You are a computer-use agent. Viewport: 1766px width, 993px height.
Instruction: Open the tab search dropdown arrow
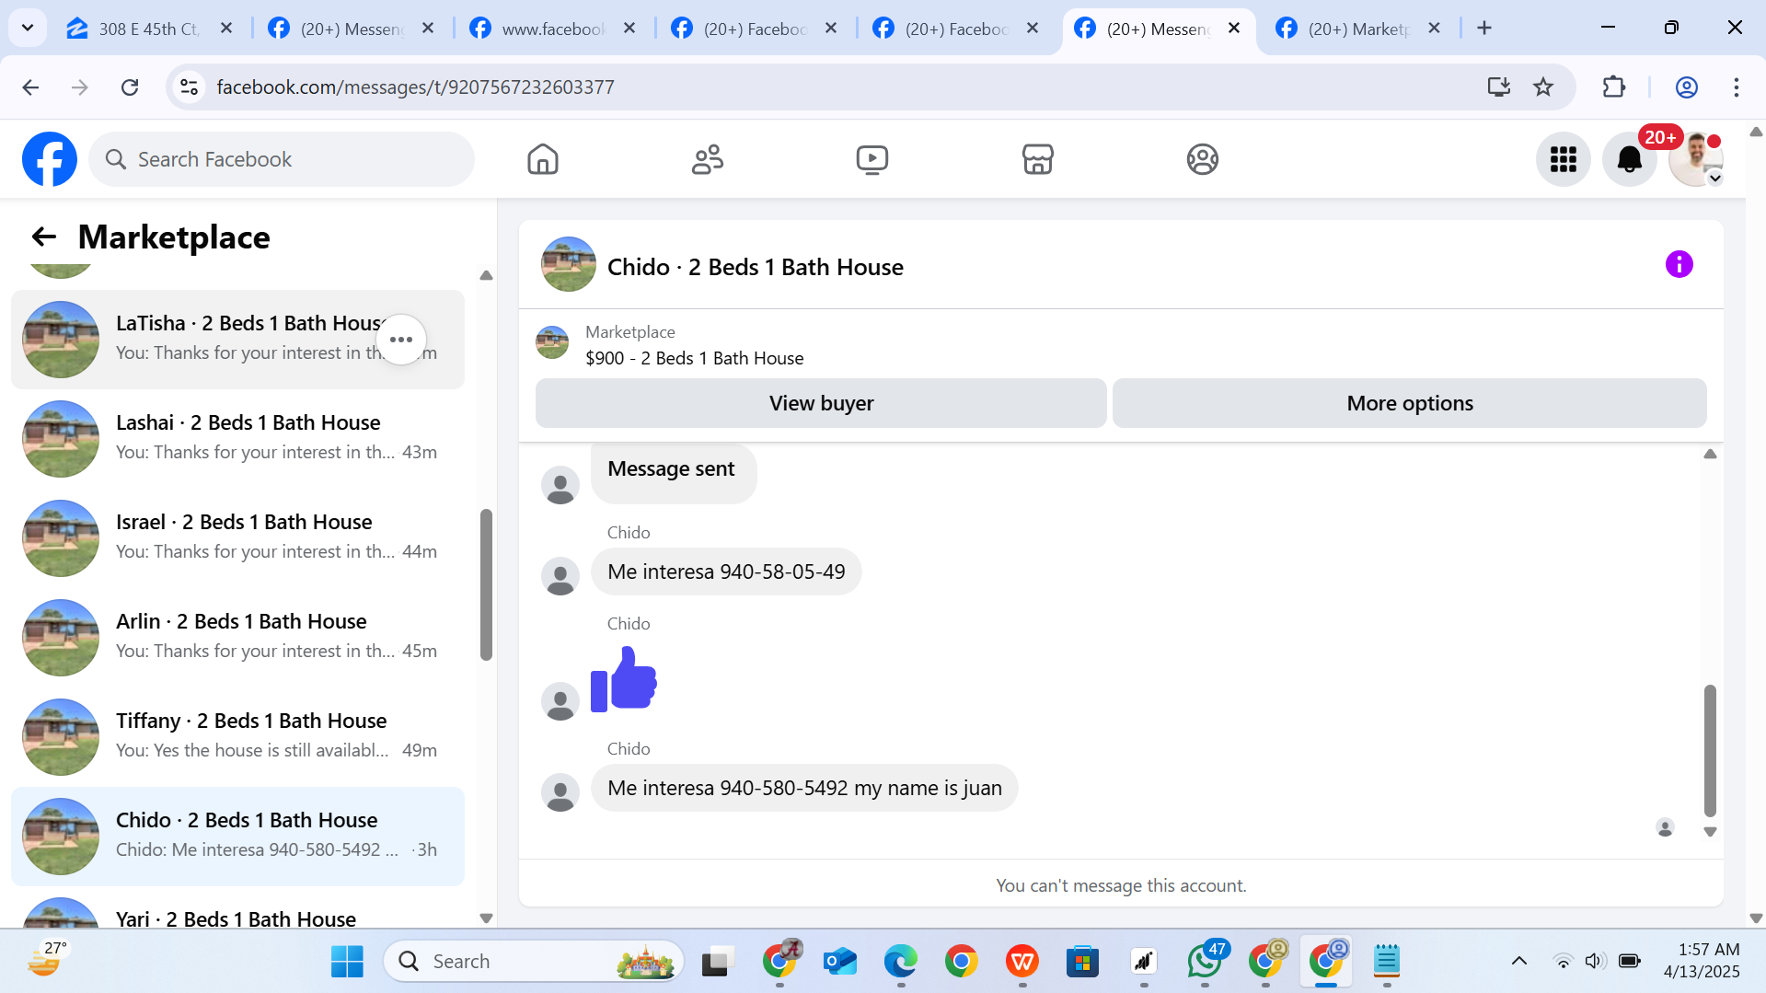[x=28, y=28]
